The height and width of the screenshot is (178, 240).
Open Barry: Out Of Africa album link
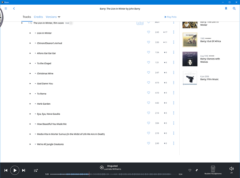click(x=210, y=41)
